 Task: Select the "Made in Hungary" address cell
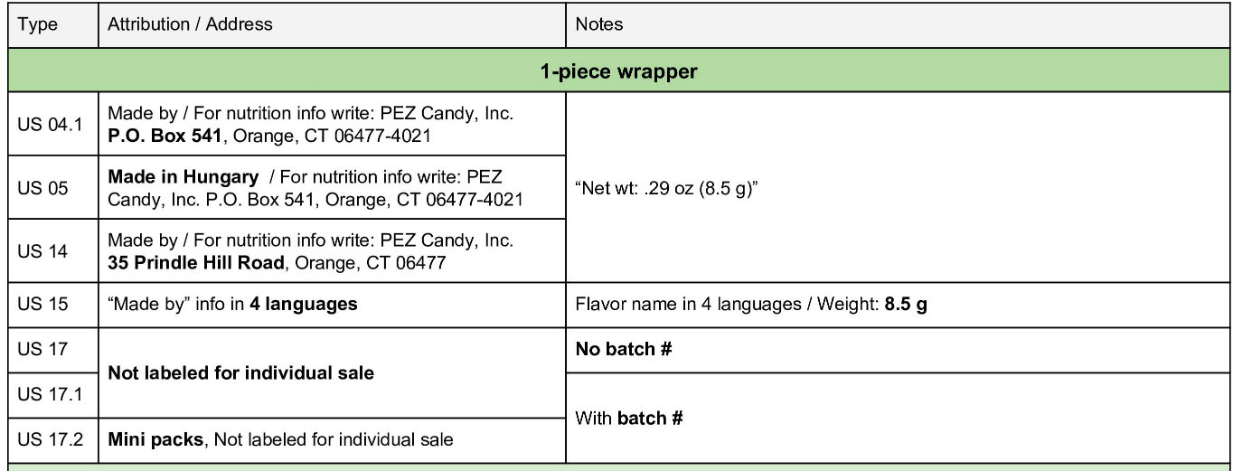[315, 188]
